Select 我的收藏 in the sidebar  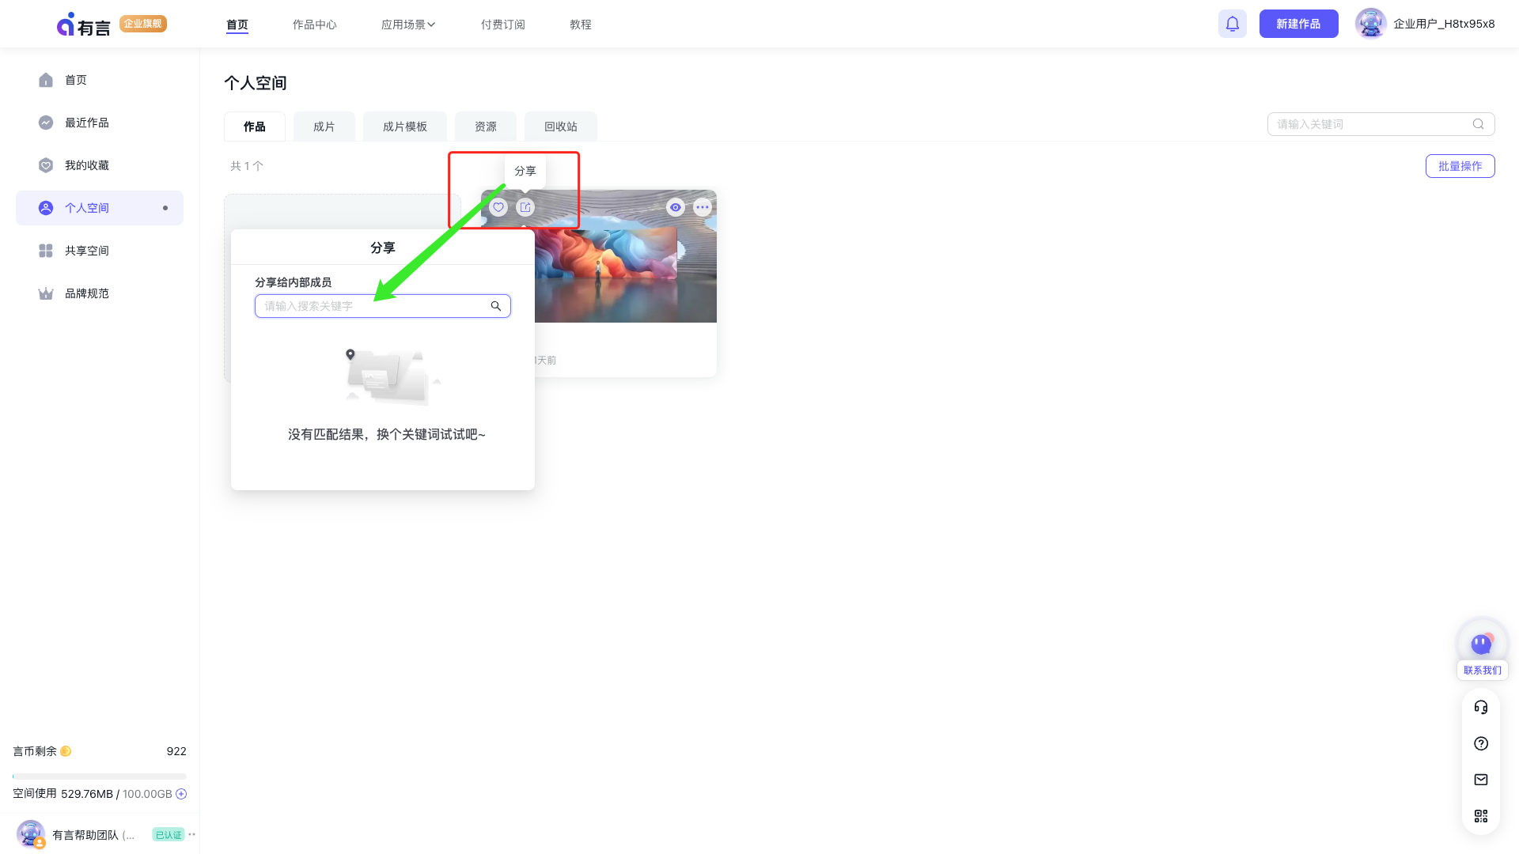(x=100, y=165)
